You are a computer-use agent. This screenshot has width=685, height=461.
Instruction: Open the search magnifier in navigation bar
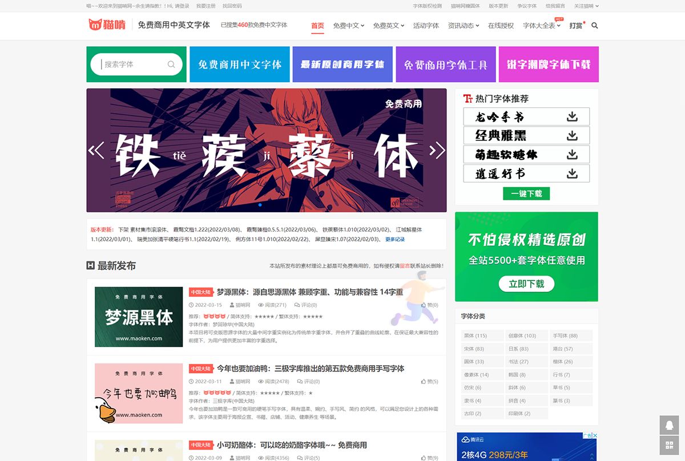tap(595, 26)
